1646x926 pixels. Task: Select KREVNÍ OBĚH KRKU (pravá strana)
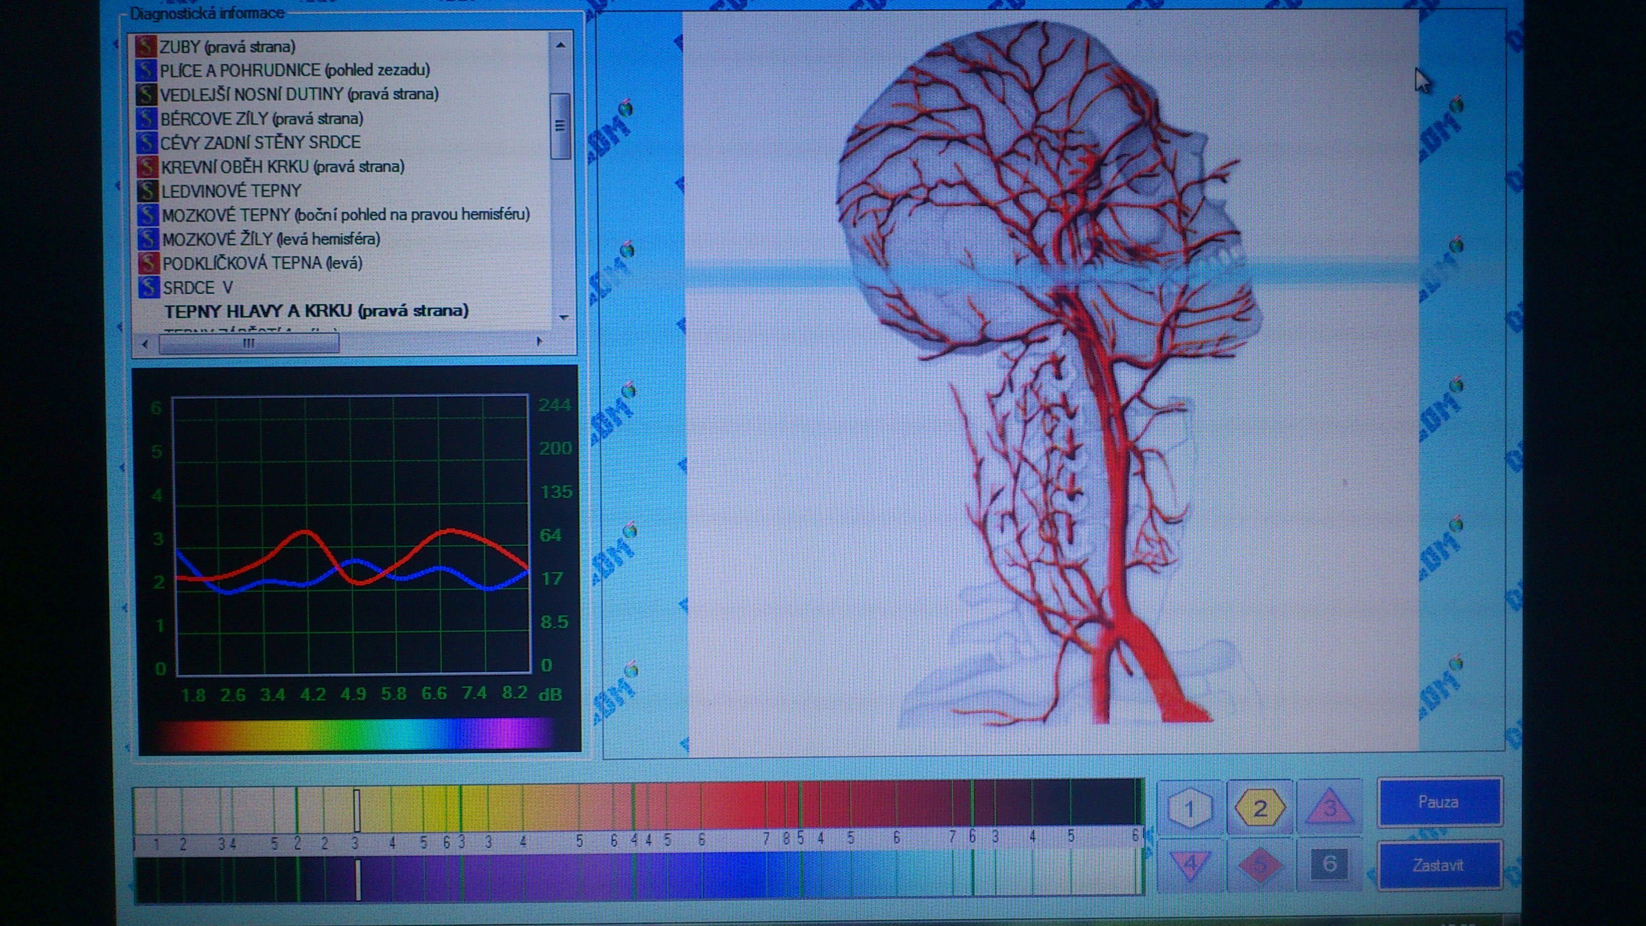[282, 166]
